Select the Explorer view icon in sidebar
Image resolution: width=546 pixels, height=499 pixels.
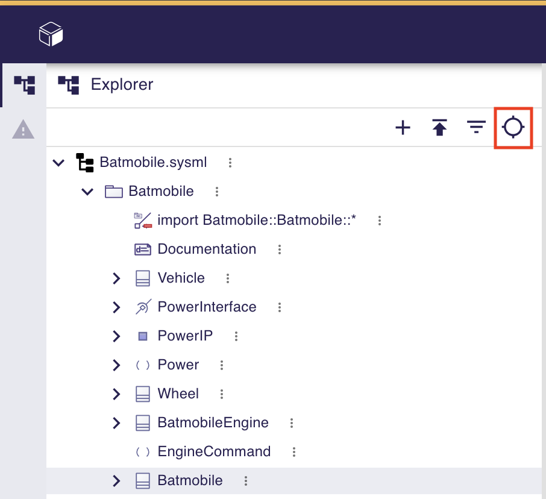(24, 84)
